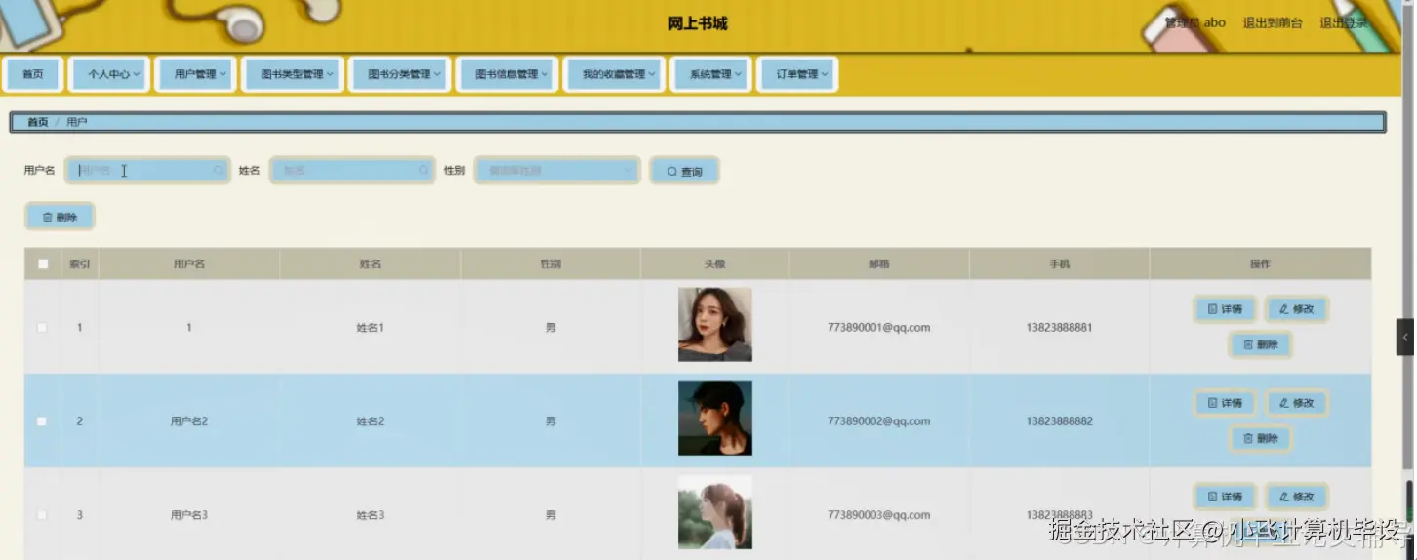Expand the 图书类型管理 menu
This screenshot has height=560, width=1417.
[x=292, y=74]
